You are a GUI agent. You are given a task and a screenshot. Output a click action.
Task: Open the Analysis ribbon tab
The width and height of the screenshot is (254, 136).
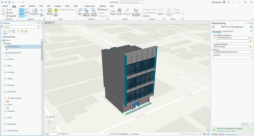pos(32,6)
